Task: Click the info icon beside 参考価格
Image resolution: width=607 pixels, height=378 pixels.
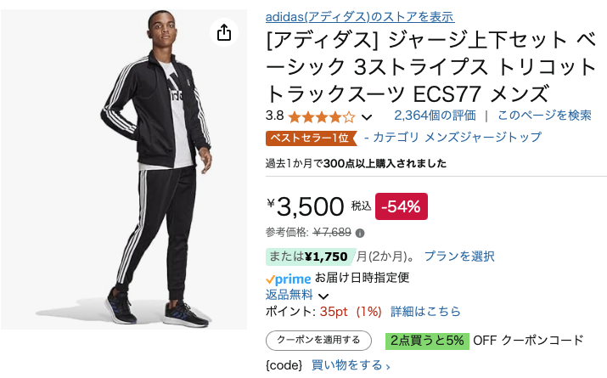Action: 360,233
